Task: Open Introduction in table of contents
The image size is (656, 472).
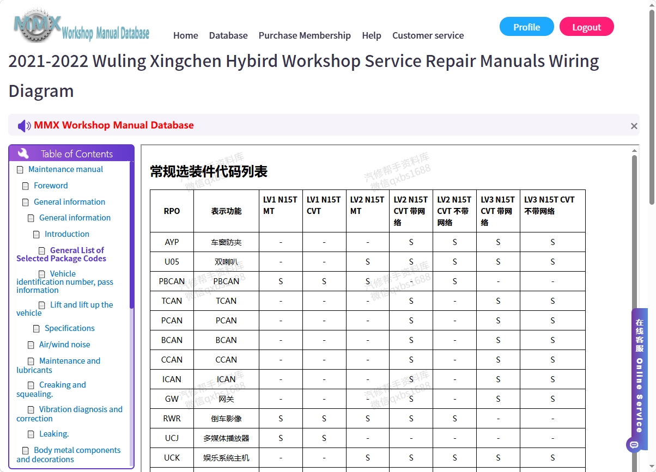Action: pyautogui.click(x=67, y=234)
